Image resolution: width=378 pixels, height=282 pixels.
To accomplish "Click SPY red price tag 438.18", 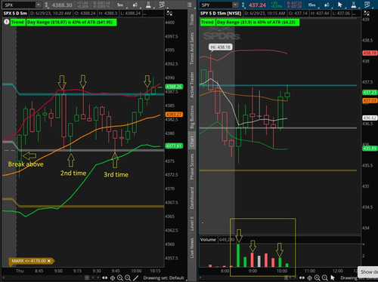I will point(370,53).
